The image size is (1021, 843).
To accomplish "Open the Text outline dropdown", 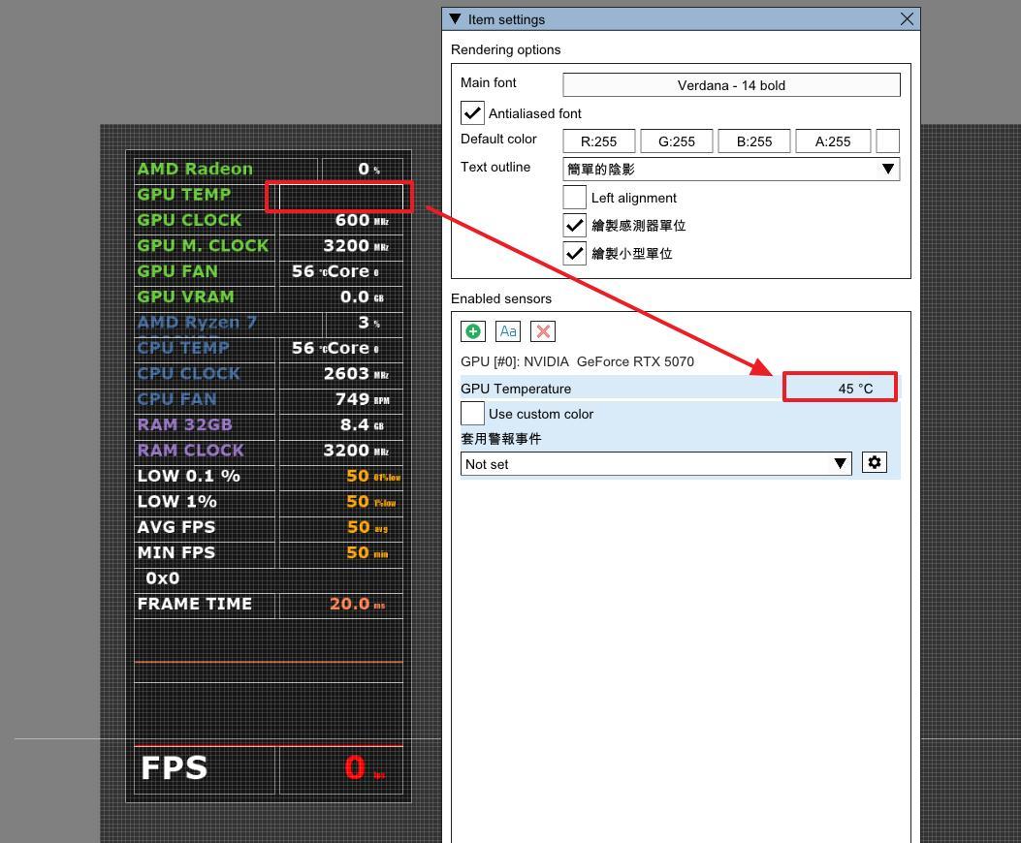I will click(886, 167).
